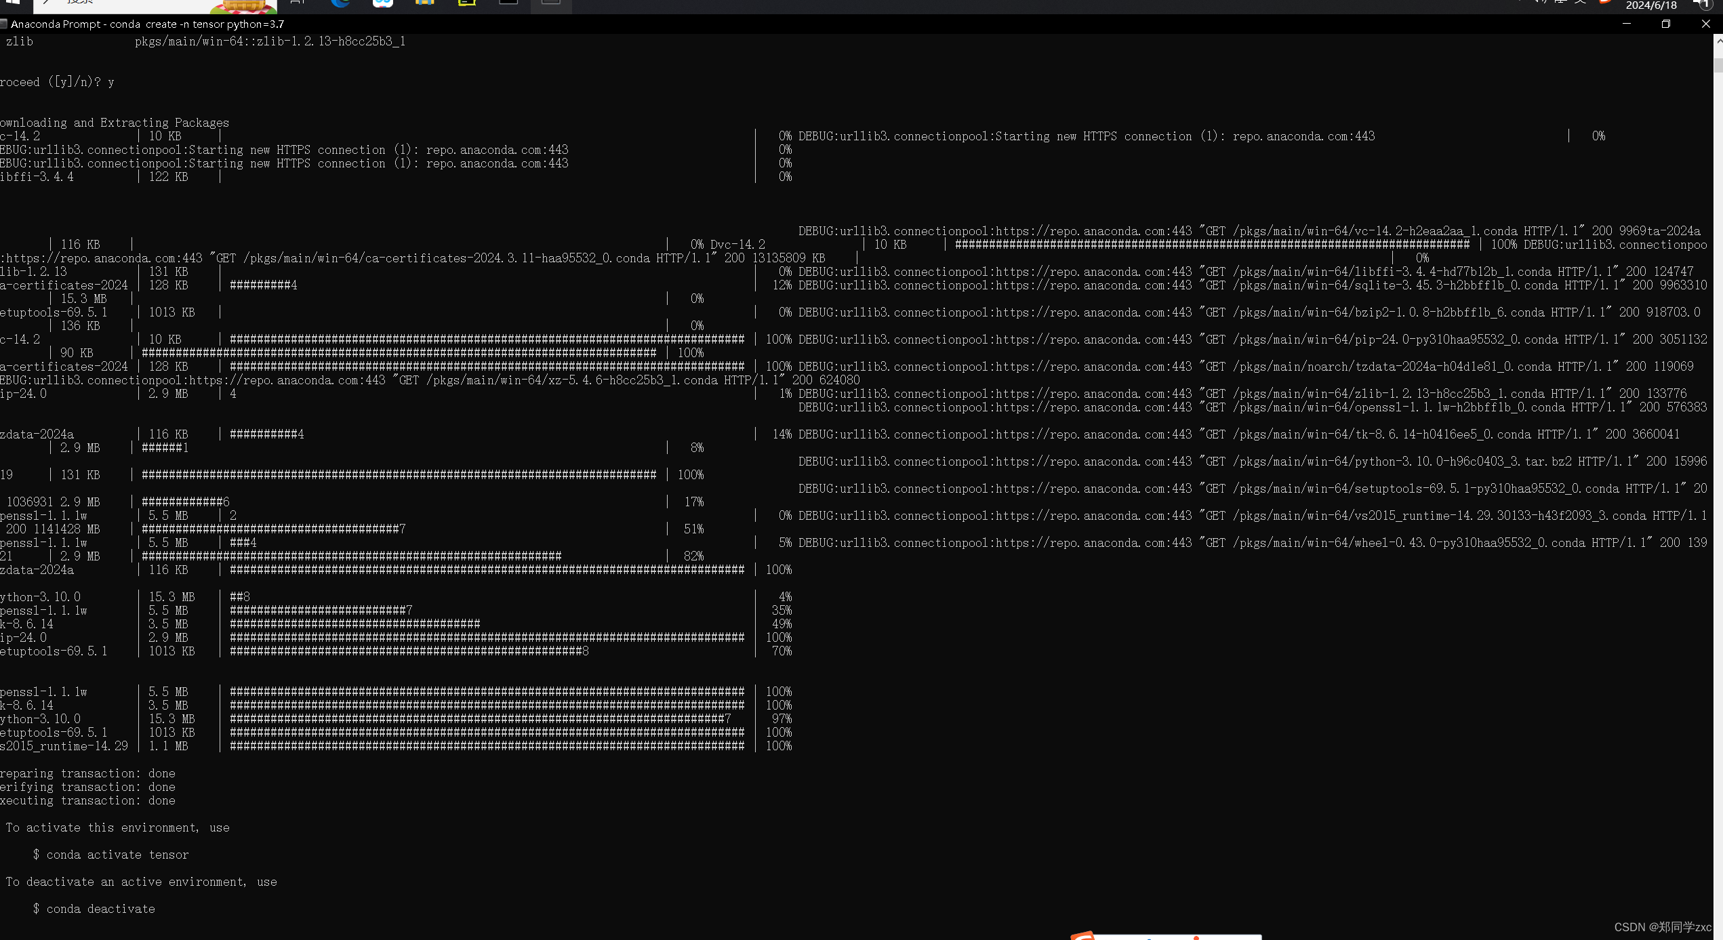Minimize the Anaconda Prompt window
Image resolution: width=1723 pixels, height=940 pixels.
[1627, 24]
